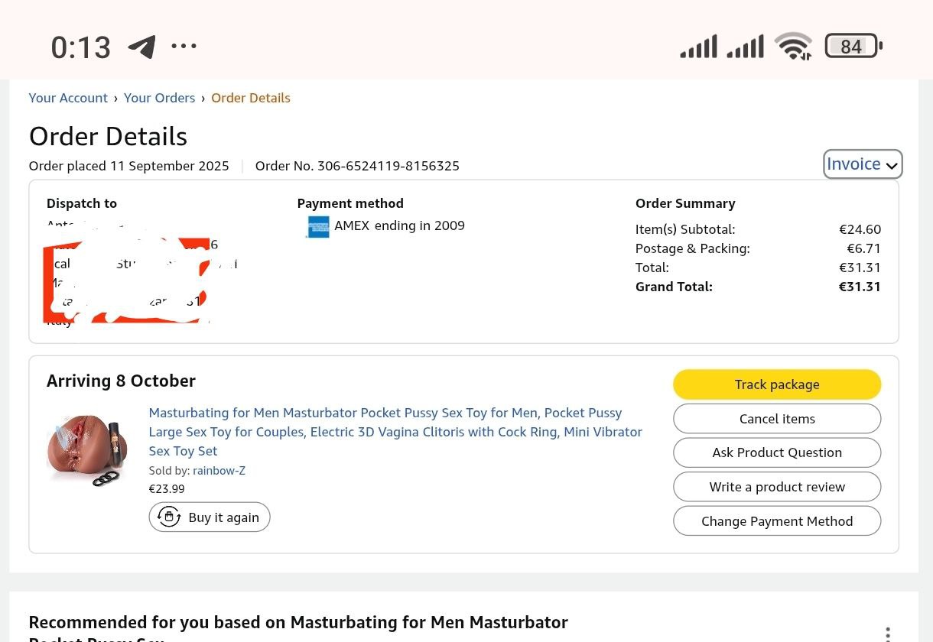Tap the Wi-Fi status icon

point(793,47)
